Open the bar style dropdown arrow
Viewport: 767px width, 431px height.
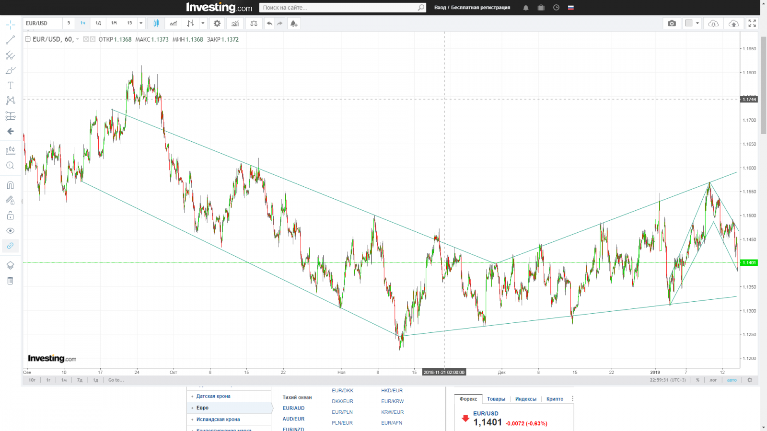pyautogui.click(x=203, y=23)
